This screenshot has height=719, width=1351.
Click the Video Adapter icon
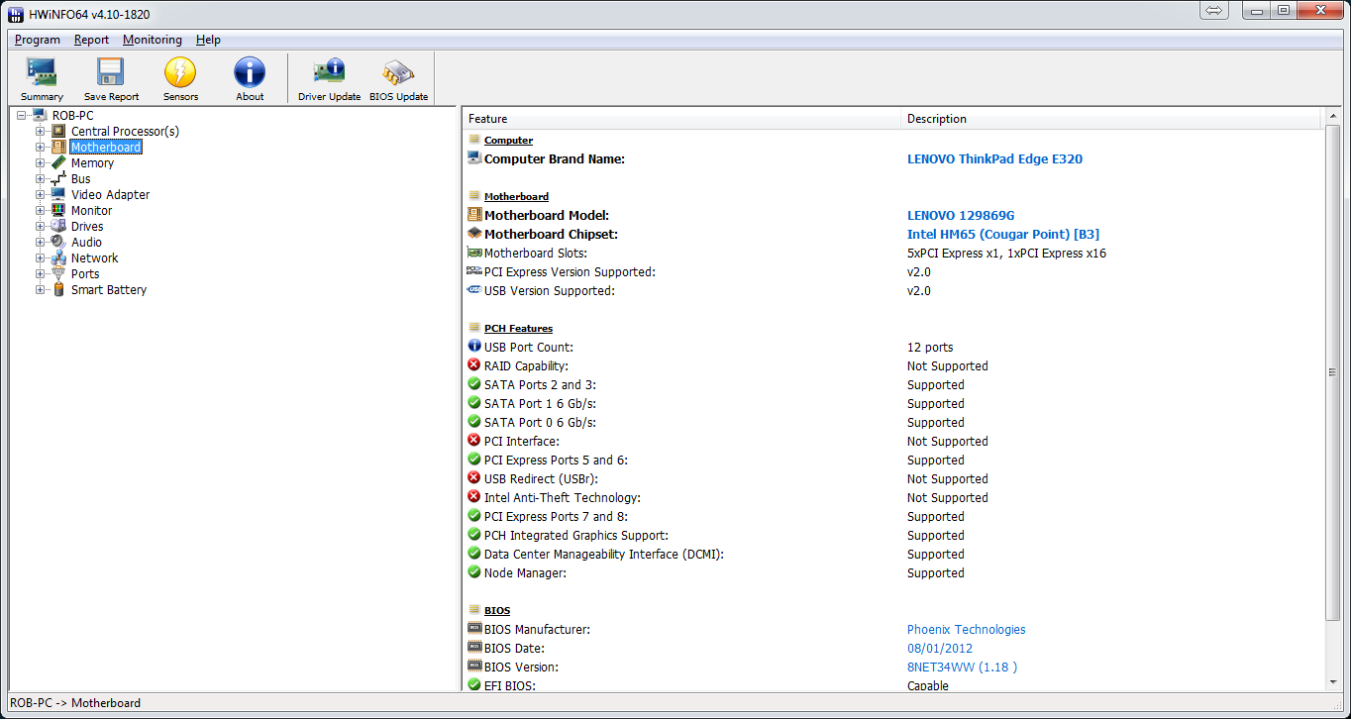tap(58, 194)
